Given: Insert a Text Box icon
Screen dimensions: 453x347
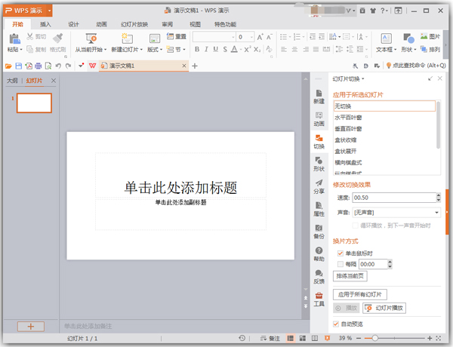Looking at the screenshot, I should tap(386, 38).
